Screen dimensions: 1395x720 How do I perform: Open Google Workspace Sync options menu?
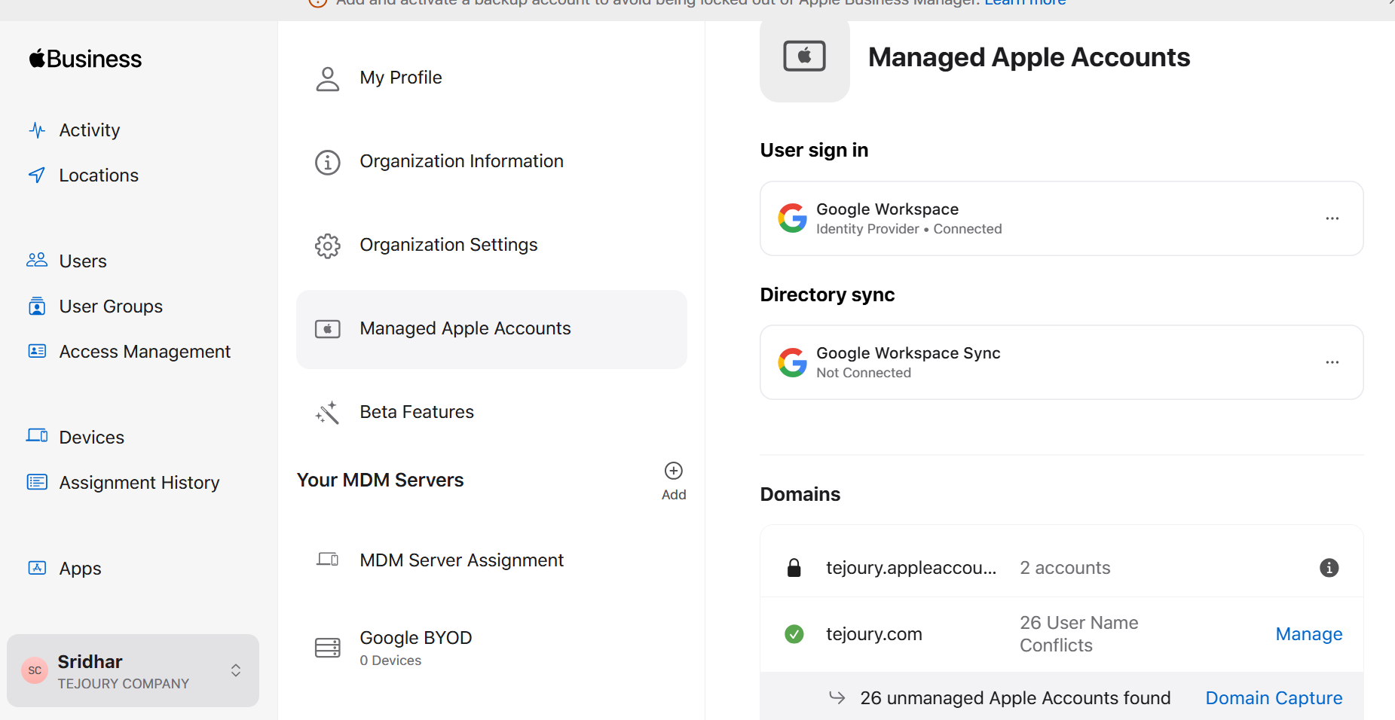[1332, 362]
